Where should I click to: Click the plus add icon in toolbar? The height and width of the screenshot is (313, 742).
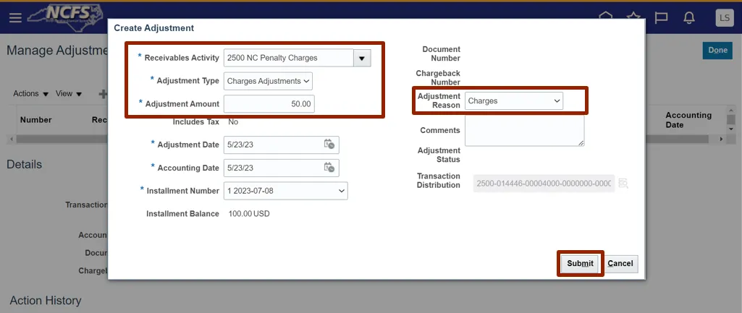[x=103, y=94]
